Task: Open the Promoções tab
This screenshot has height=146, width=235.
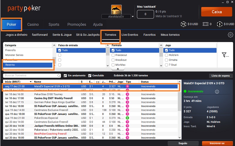Action: [77, 25]
